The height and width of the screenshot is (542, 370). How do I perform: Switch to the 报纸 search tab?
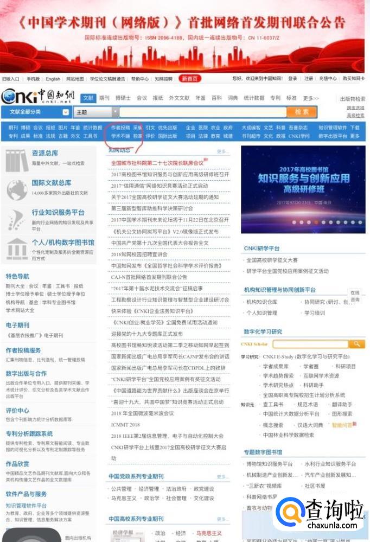(158, 98)
